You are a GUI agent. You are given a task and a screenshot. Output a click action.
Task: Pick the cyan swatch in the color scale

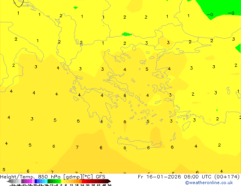[46, 181]
